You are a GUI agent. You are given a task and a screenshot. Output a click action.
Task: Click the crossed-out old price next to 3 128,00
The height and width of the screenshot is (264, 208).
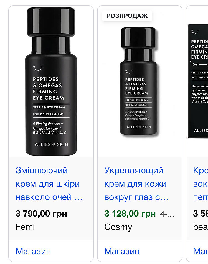click(167, 214)
